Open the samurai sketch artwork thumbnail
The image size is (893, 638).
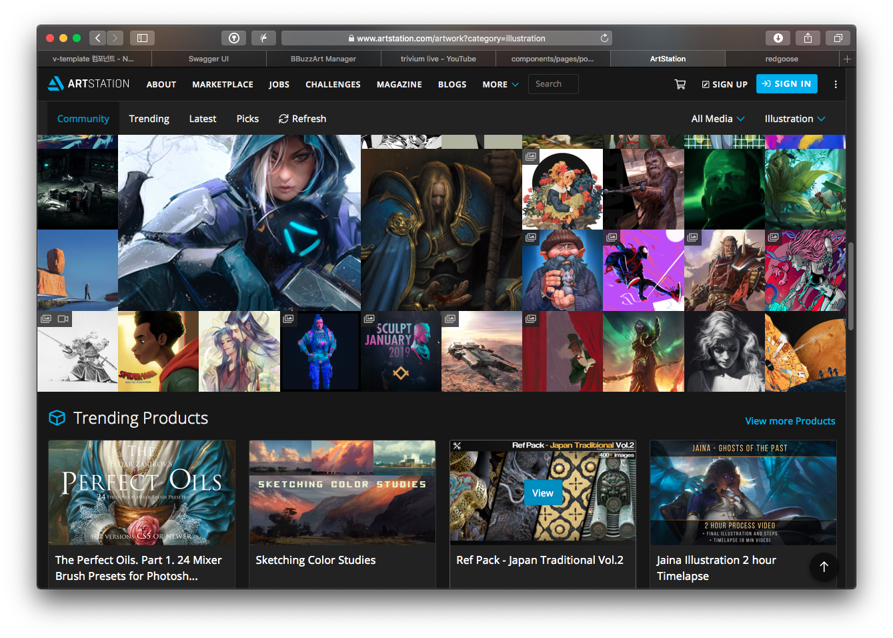(x=77, y=351)
